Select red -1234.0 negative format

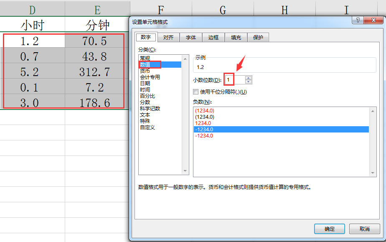point(281,136)
